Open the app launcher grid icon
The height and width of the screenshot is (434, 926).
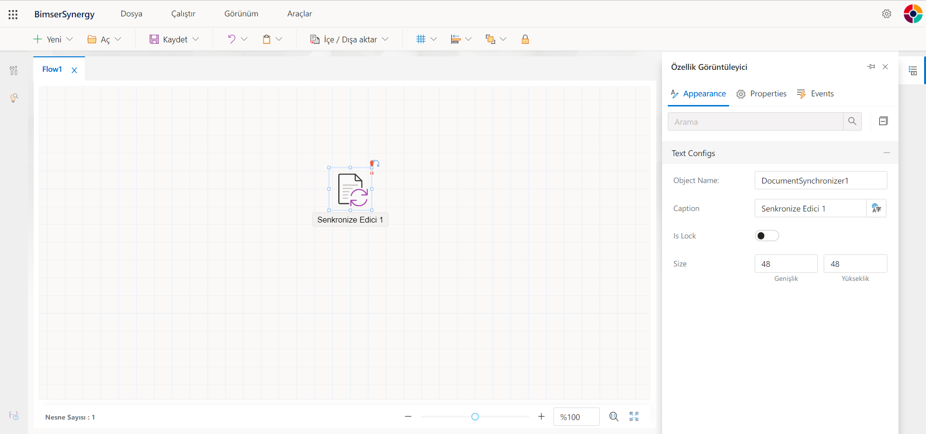(13, 14)
